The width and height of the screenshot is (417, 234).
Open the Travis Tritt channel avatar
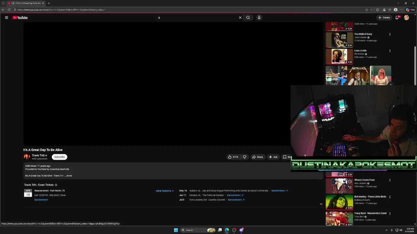coord(27,157)
